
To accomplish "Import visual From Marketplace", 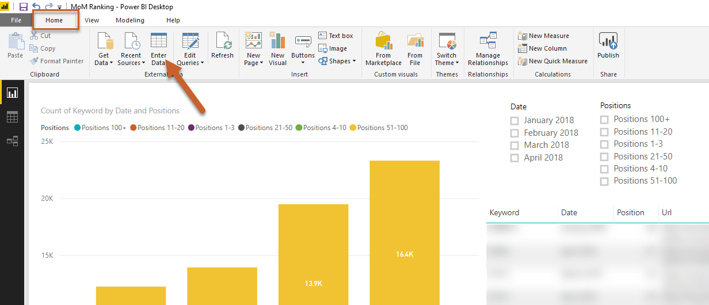I will tap(383, 42).
